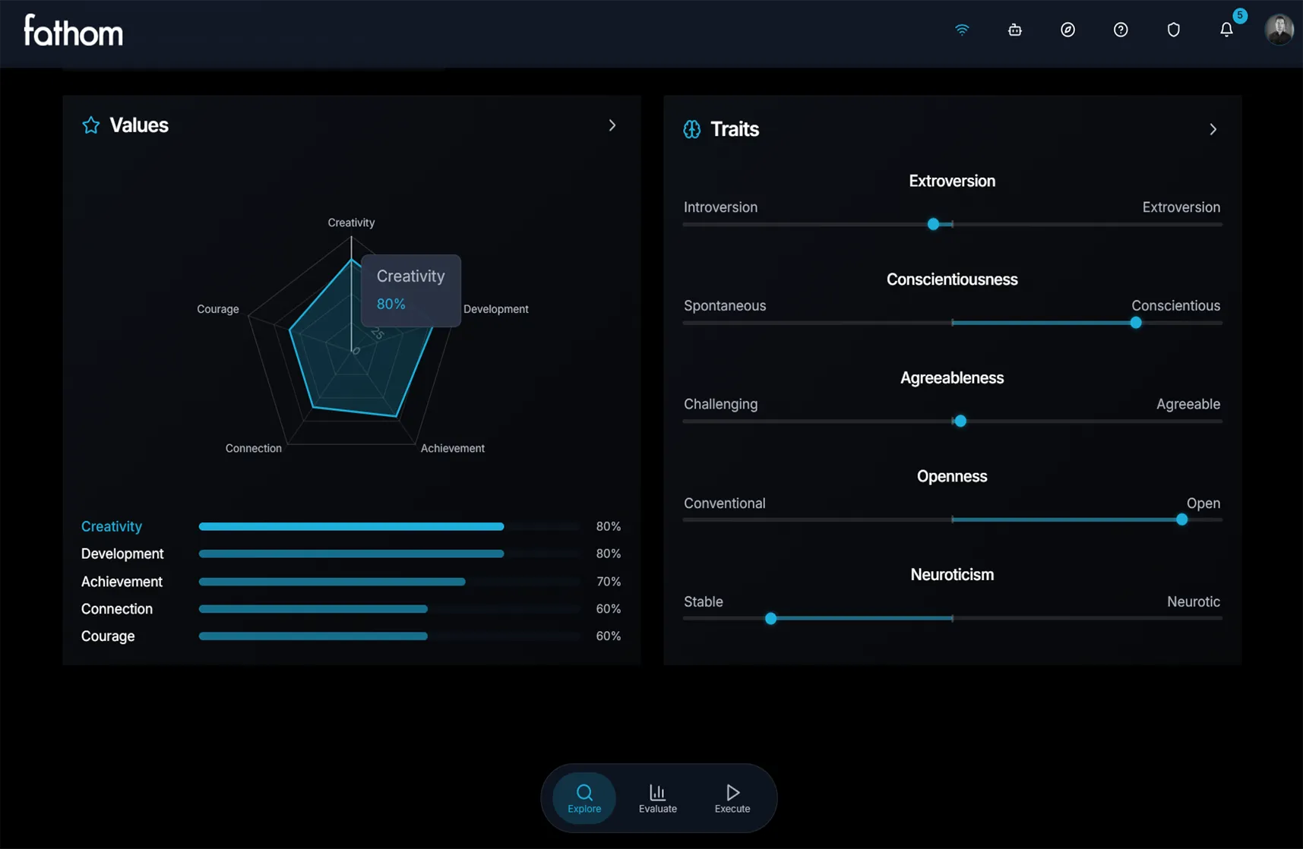
Task: Select the Explore magnifier icon
Action: (x=583, y=792)
